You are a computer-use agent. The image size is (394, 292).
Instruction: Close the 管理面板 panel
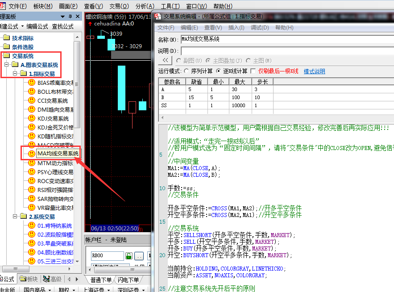click(x=78, y=17)
